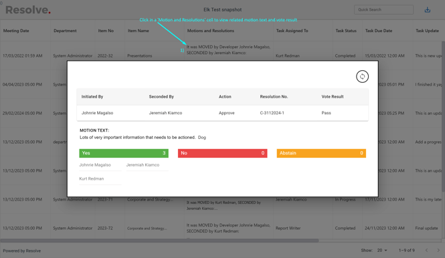Click Initiated By header in dialog
The width and height of the screenshot is (445, 258).
coord(92,97)
